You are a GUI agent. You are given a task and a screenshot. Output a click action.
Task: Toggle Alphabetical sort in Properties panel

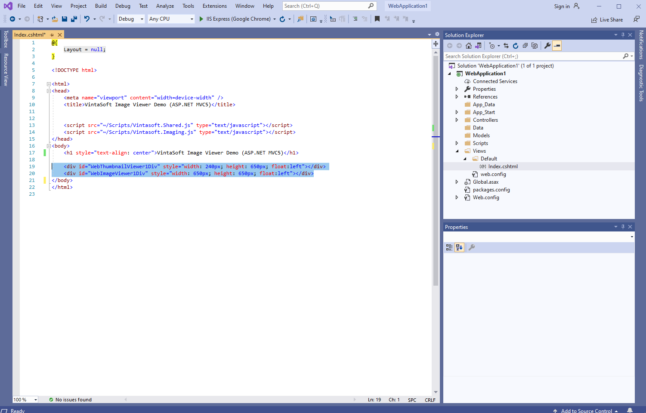459,247
